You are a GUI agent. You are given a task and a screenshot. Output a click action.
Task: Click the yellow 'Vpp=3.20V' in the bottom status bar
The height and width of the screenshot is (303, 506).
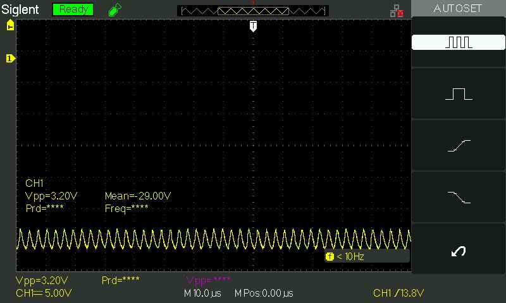click(x=42, y=281)
